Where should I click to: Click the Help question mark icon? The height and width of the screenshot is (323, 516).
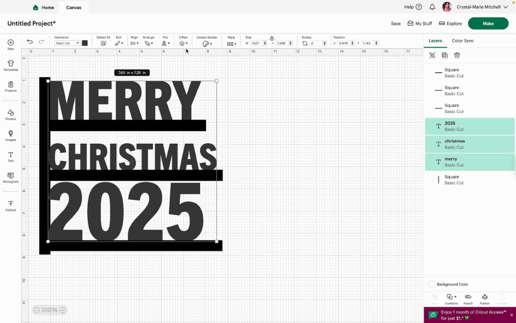419,7
